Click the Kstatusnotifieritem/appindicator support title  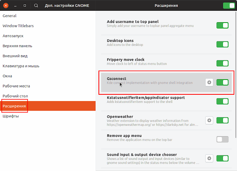(x=146, y=98)
